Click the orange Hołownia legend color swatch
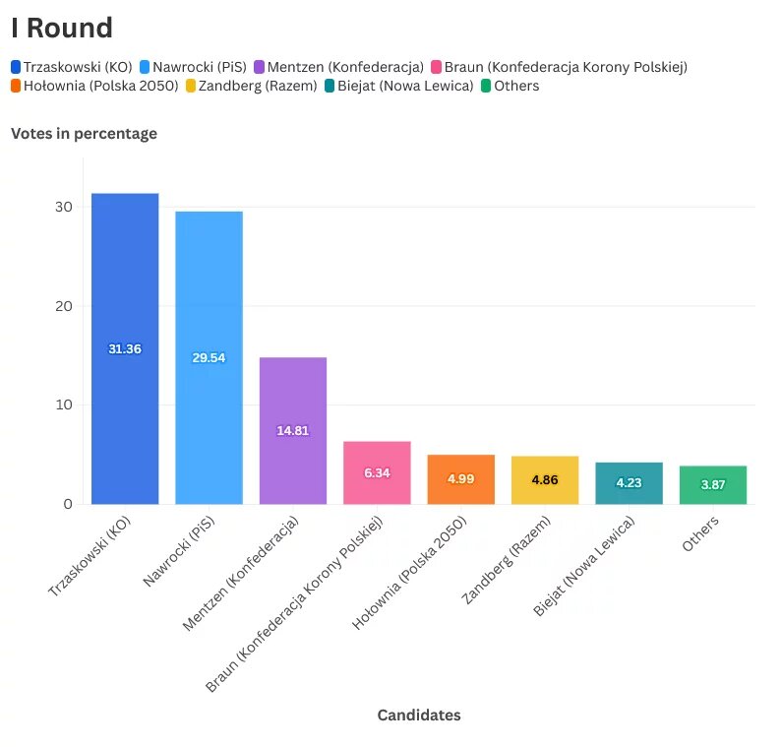 (16, 86)
